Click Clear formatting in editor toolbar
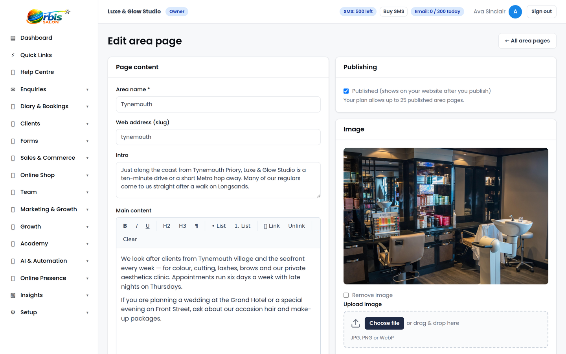The height and width of the screenshot is (354, 566). [130, 239]
